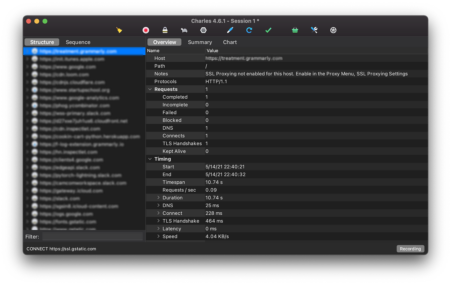
Task: Click the CONNECT ssl.gstatic.com status text
Action: (61, 249)
